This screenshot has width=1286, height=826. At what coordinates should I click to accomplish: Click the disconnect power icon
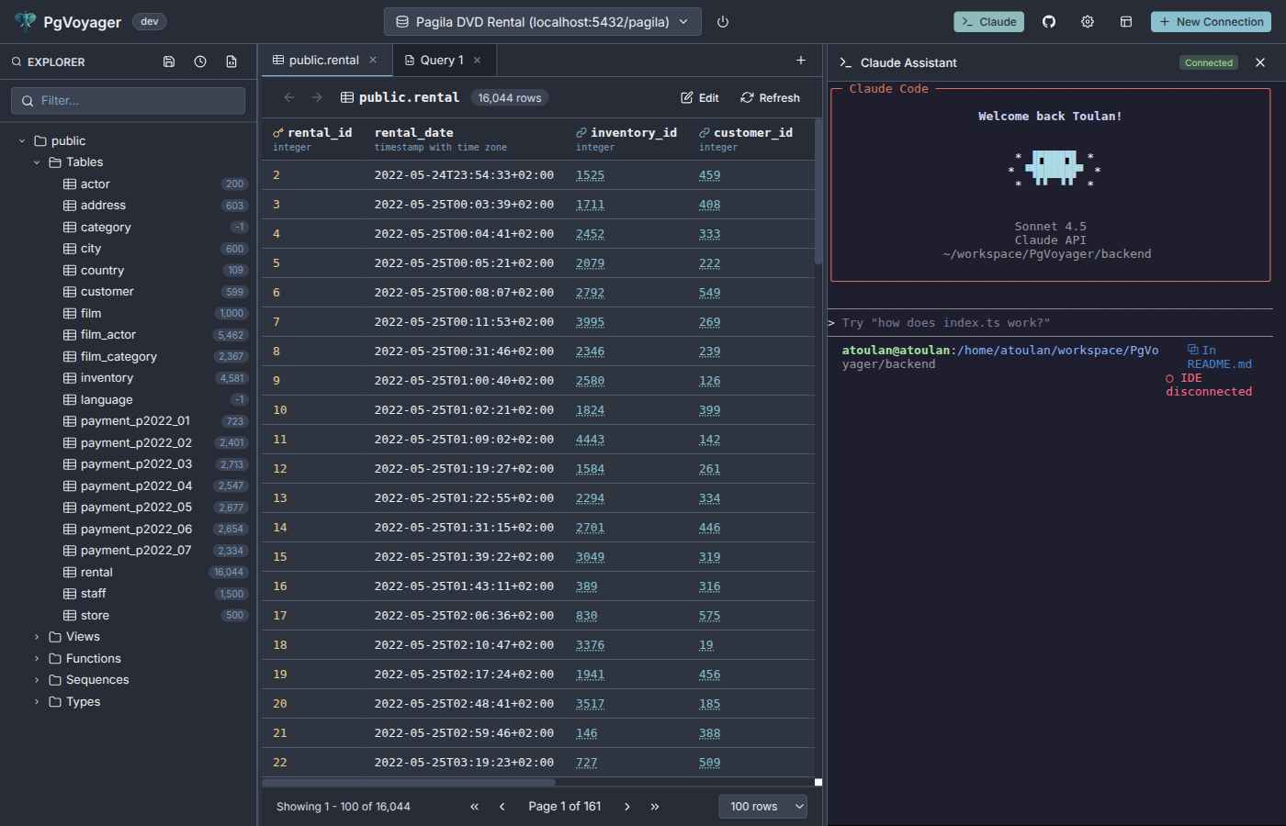point(723,22)
